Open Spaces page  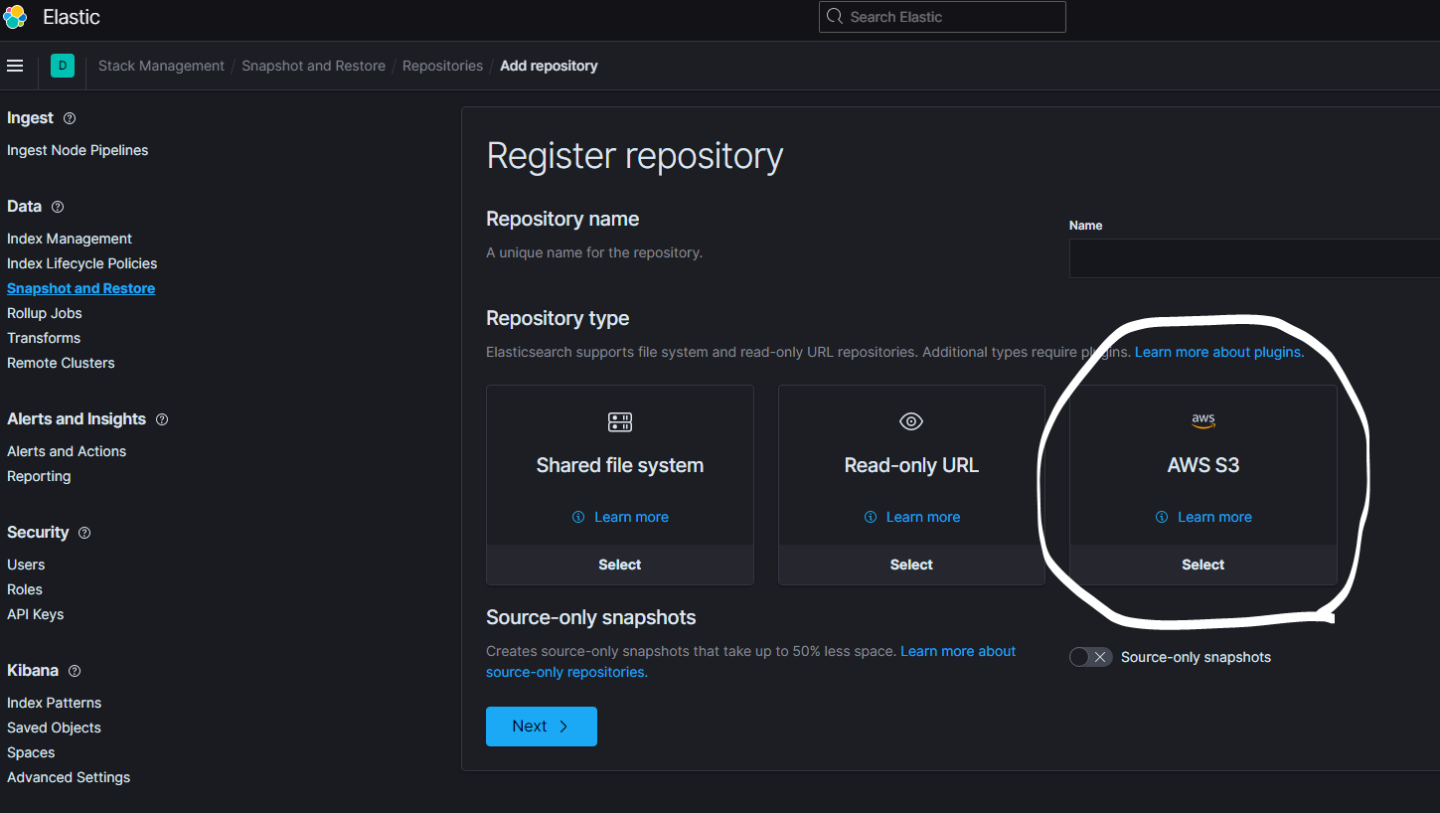[x=31, y=752]
